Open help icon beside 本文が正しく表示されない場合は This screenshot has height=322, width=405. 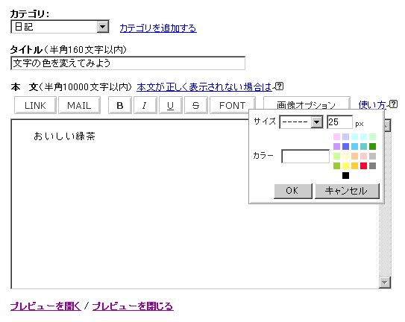coord(279,86)
